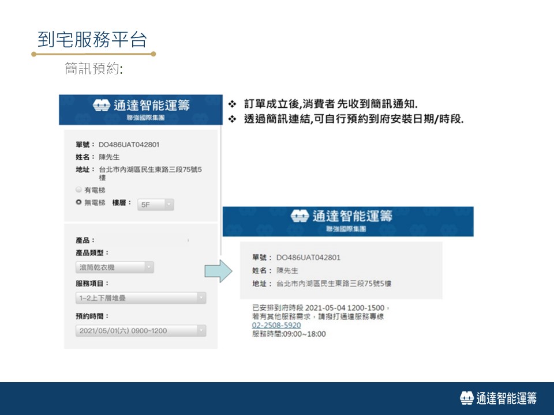Image resolution: width=554 pixels, height=415 pixels.
Task: Click the slide title "到宅服務平台"
Action: tap(92, 39)
